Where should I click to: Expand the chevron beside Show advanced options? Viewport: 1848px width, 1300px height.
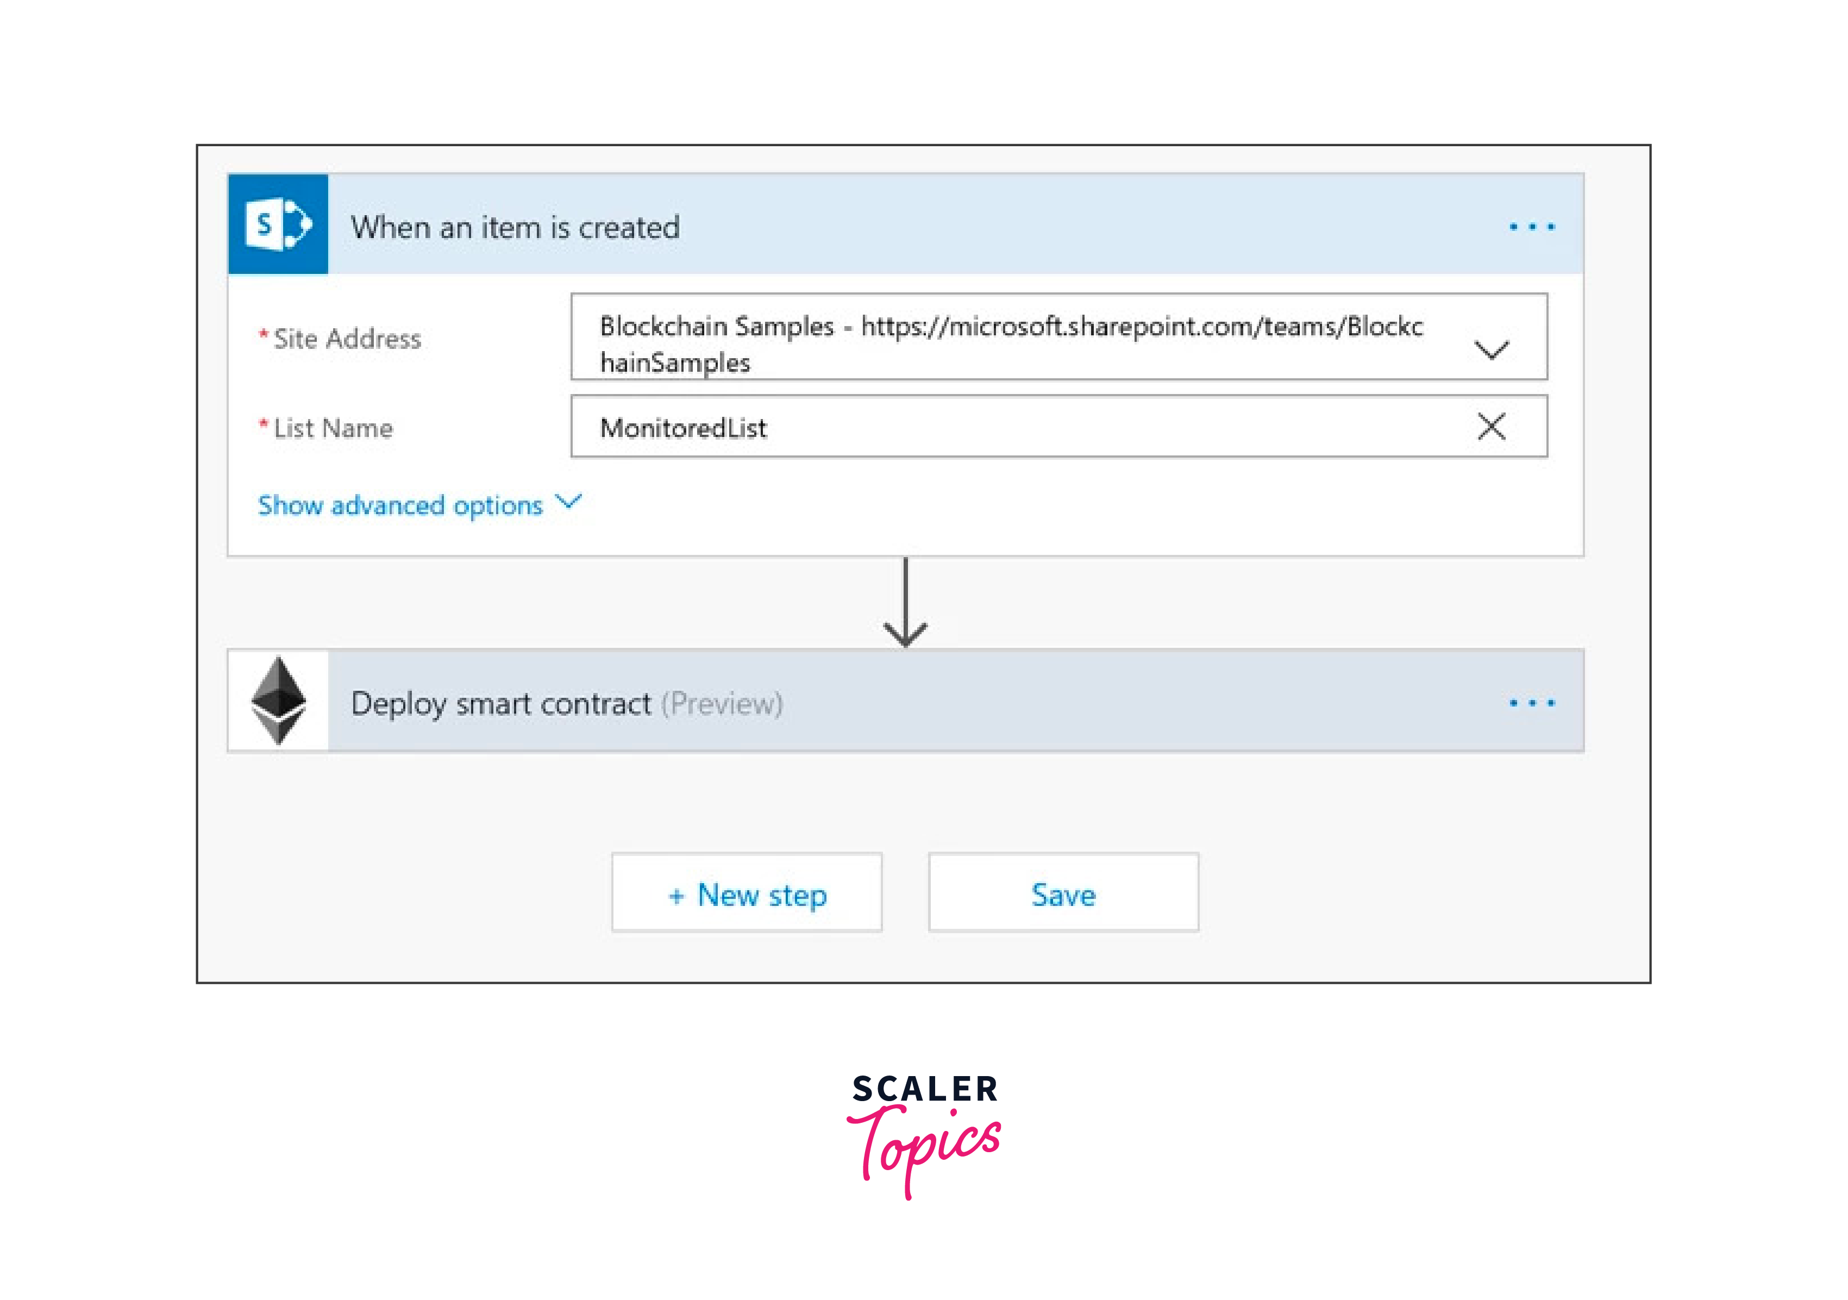point(569,502)
